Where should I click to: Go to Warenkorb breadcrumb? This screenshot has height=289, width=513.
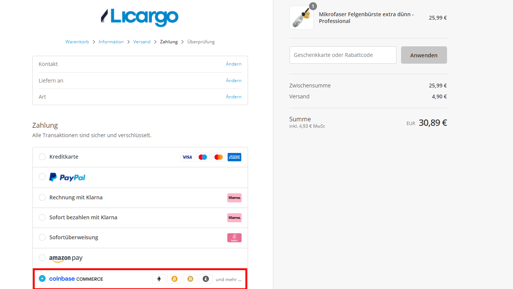(x=77, y=42)
